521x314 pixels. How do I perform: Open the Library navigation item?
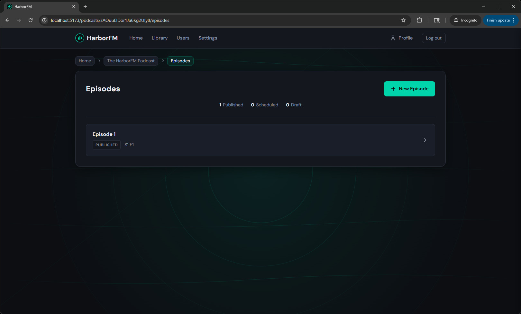(160, 38)
